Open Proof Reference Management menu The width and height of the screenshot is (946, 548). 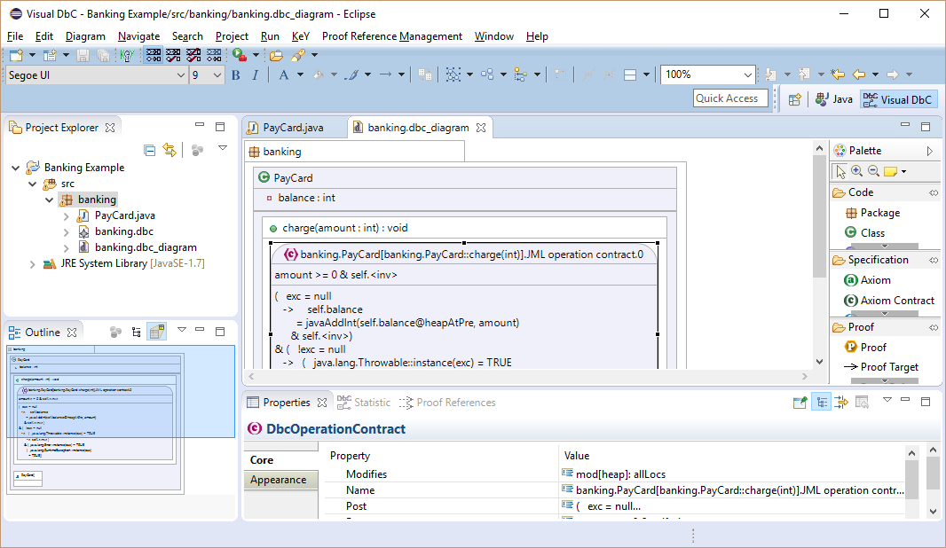pos(391,36)
